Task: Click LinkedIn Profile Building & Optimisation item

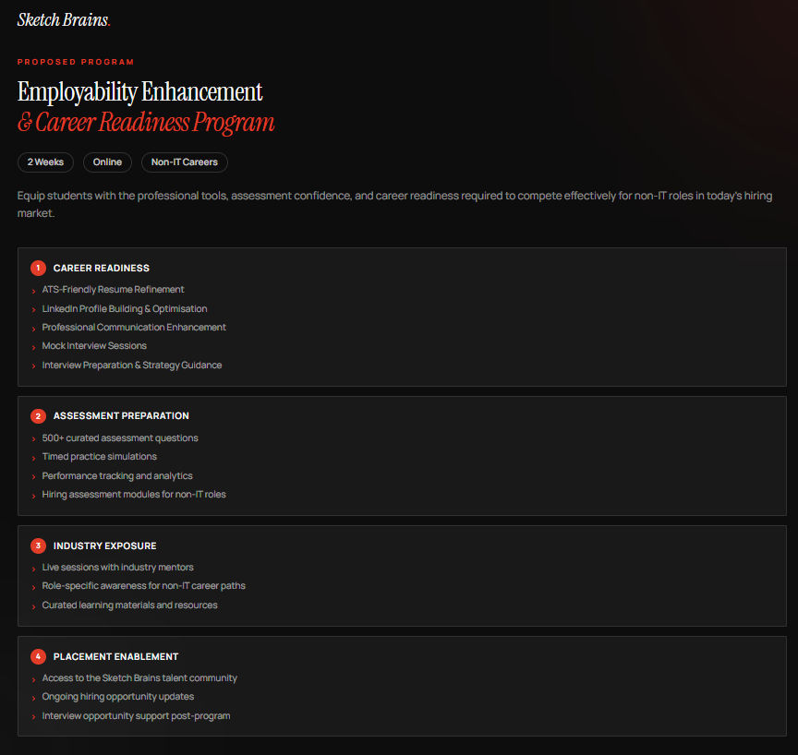Action: pos(125,308)
